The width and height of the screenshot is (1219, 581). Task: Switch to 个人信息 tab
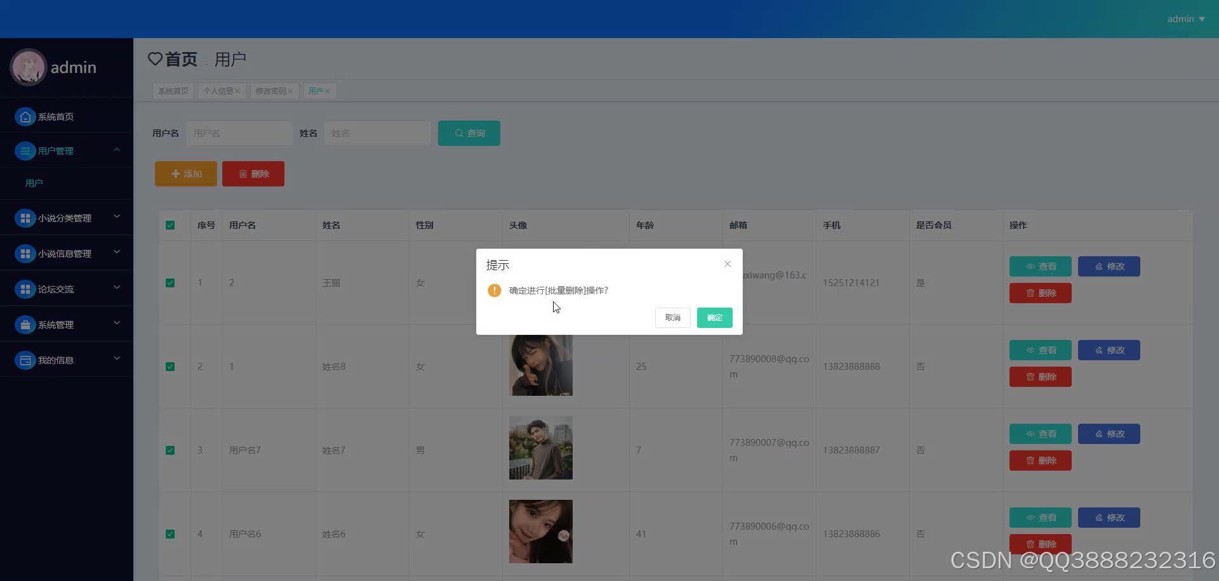click(218, 91)
